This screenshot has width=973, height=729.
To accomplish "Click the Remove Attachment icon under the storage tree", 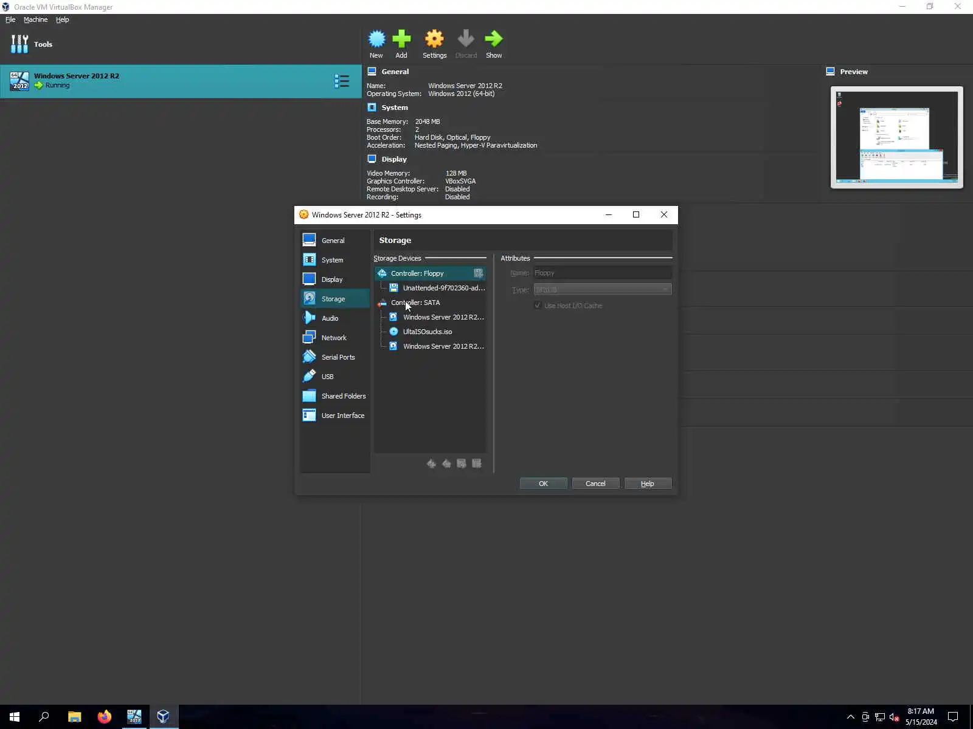I will (x=477, y=464).
